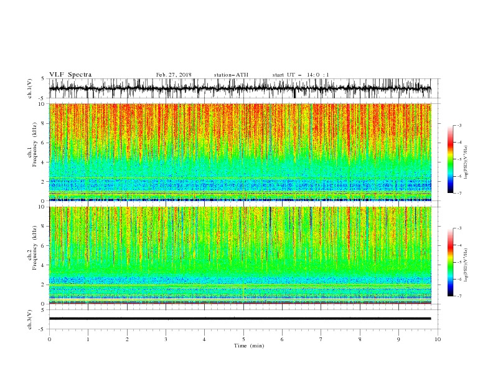Click the ch.2 color bar log(PSD) label
493x381 pixels.
[466, 265]
